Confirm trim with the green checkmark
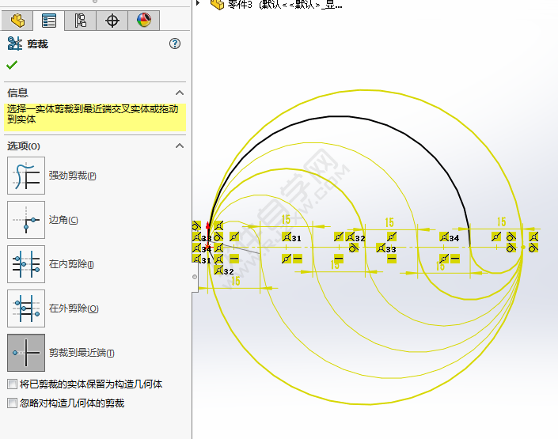 click(x=12, y=65)
